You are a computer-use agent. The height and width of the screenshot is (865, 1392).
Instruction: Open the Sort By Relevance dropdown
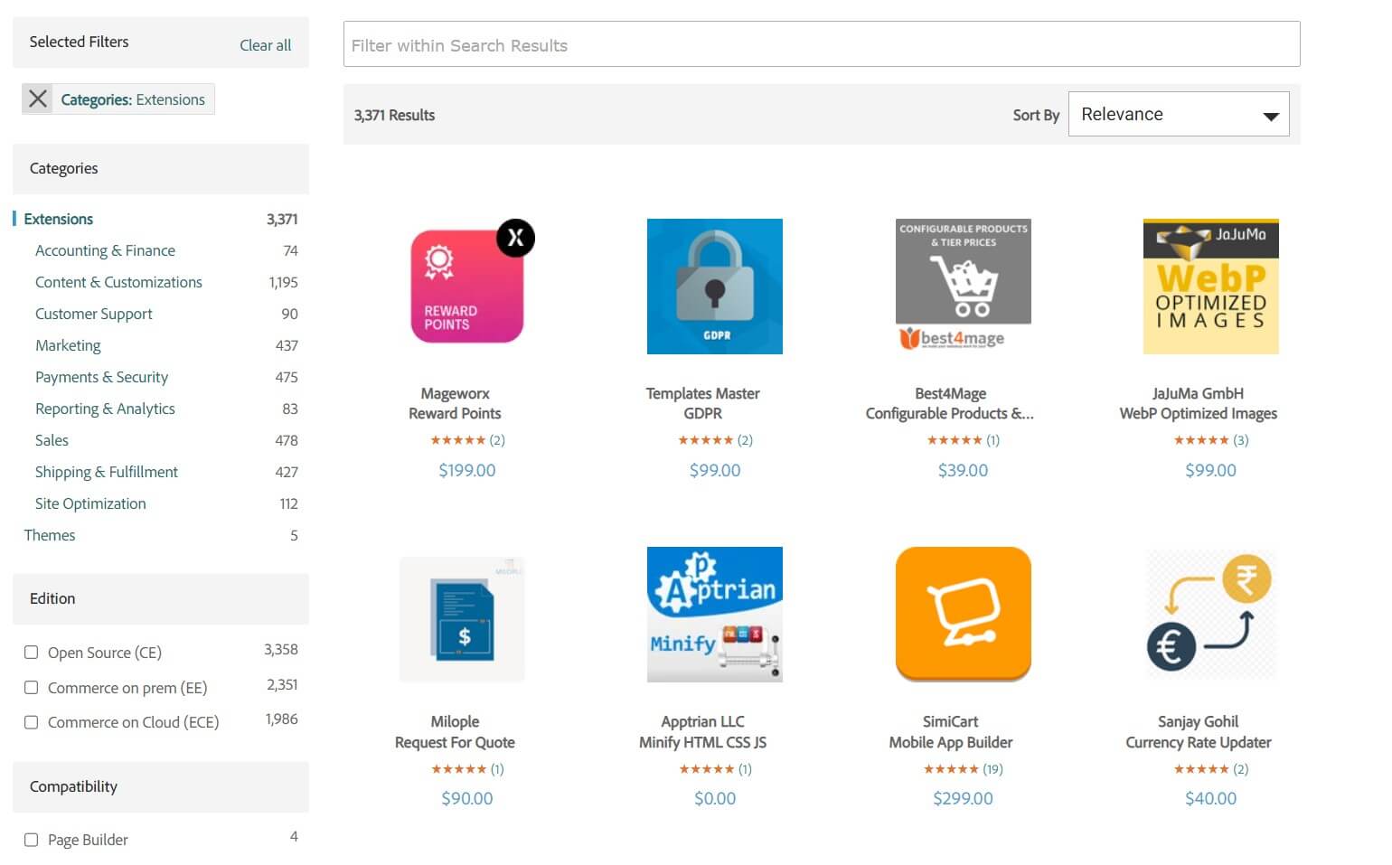pyautogui.click(x=1179, y=114)
